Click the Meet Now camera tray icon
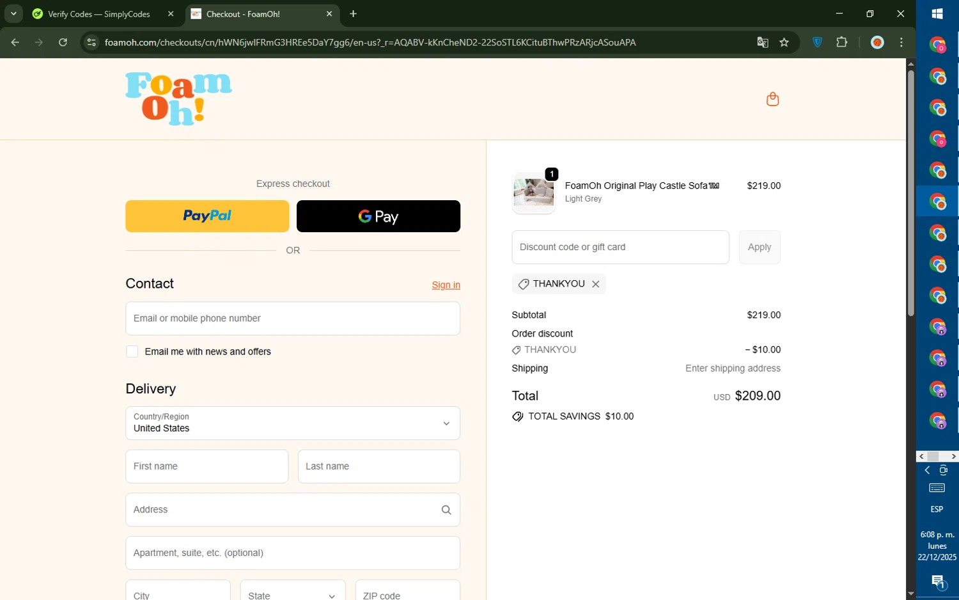The width and height of the screenshot is (959, 600). click(x=943, y=470)
